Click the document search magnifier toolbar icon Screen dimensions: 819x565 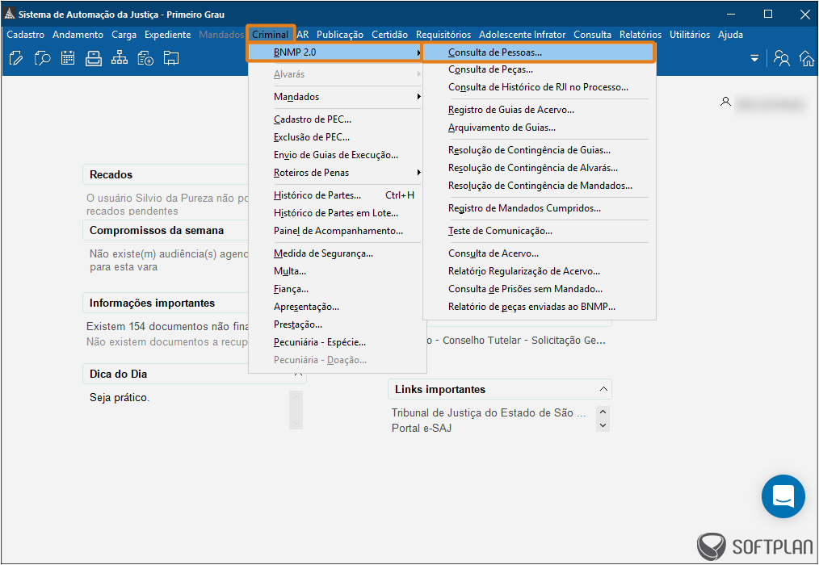(x=42, y=58)
